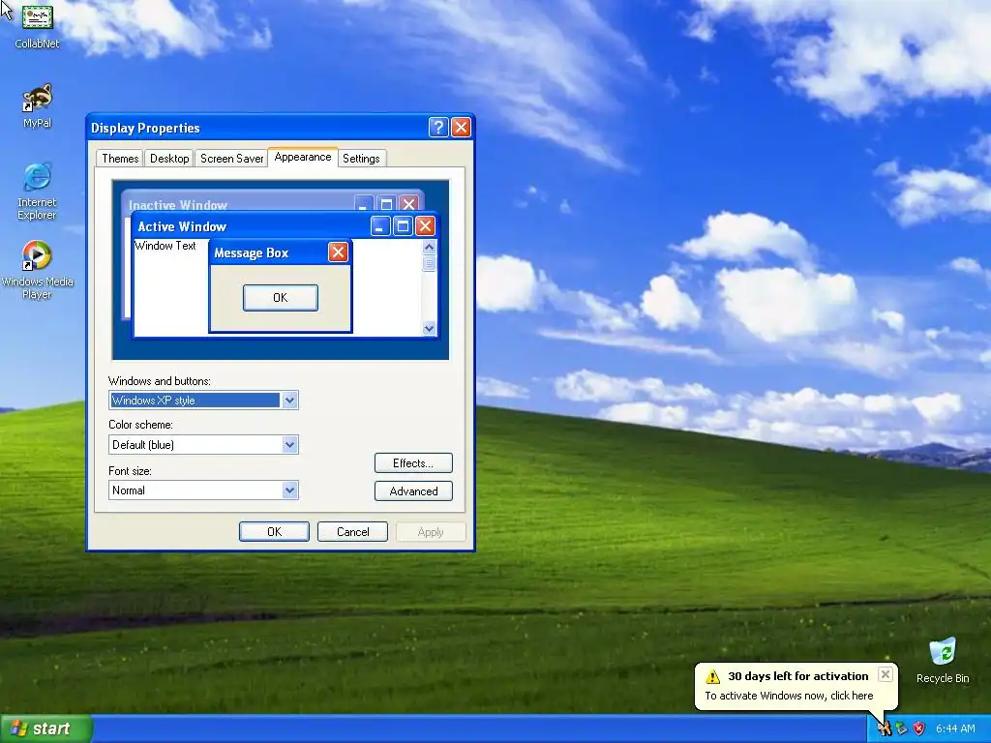Screen dimensions: 991x743
Task: Click the Normal font size combo field
Action: (203, 490)
